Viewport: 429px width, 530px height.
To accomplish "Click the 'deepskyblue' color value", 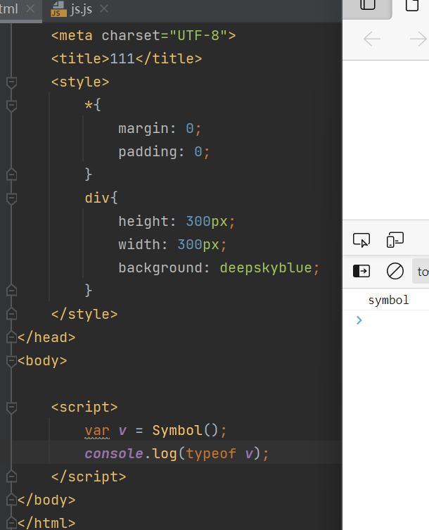I will point(266,268).
